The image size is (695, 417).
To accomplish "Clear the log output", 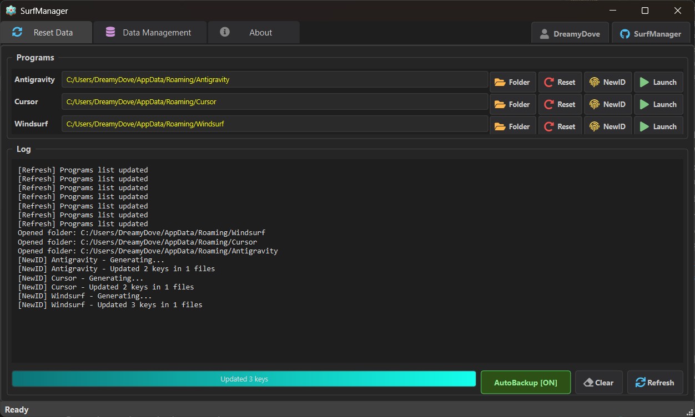I will point(598,383).
